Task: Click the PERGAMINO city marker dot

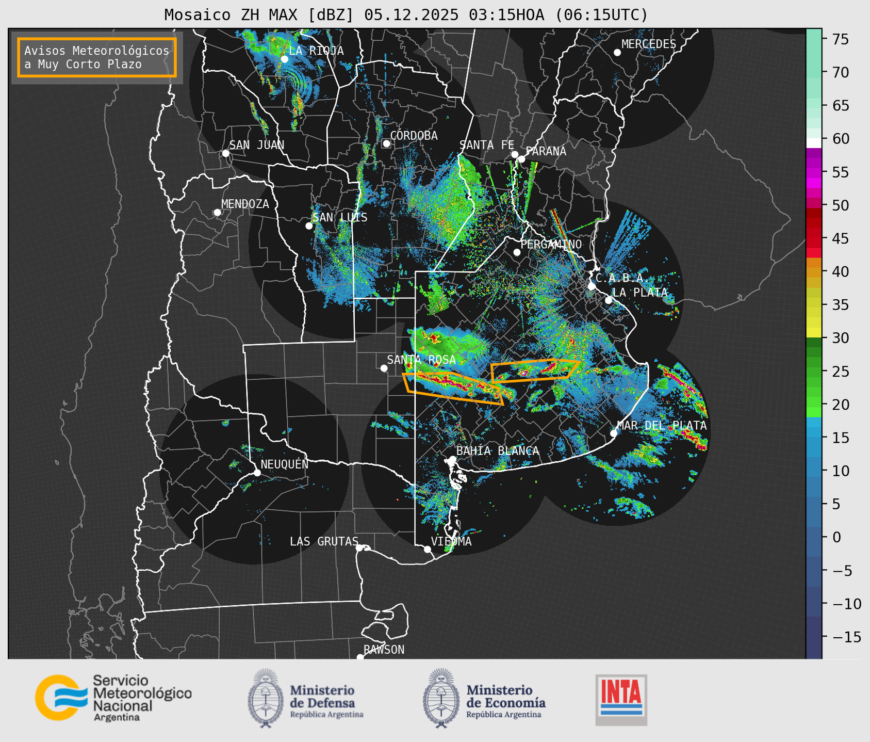Action: click(x=517, y=252)
